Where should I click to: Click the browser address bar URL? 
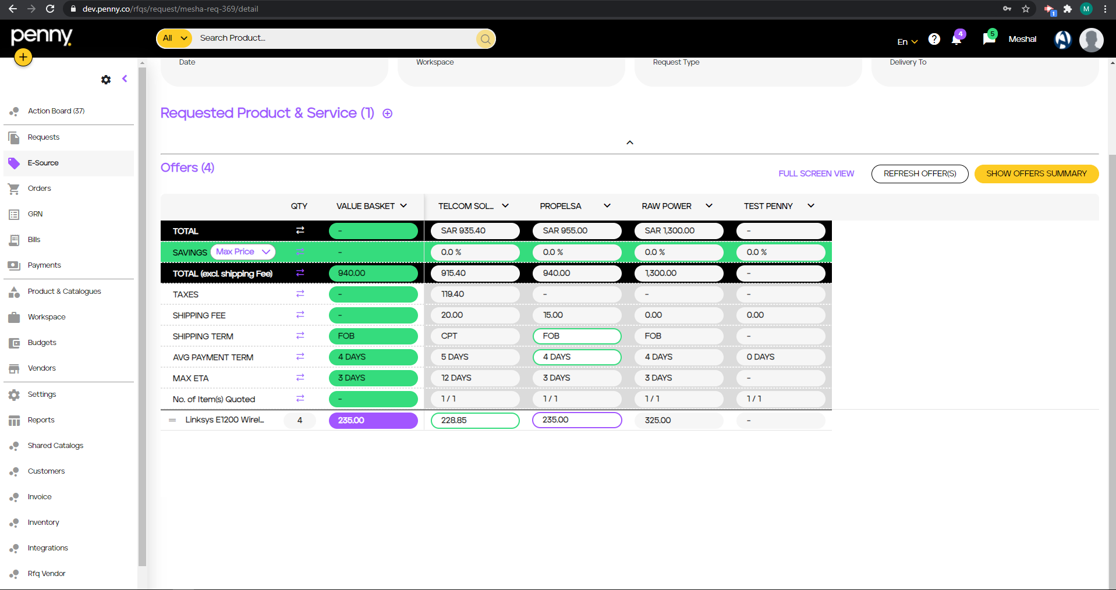tap(170, 9)
